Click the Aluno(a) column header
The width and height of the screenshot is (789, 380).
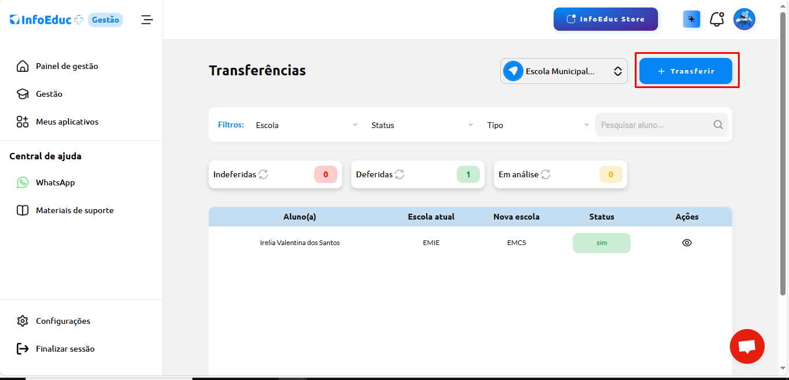pos(300,217)
